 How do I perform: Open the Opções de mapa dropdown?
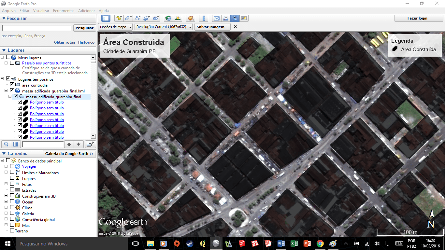click(116, 27)
